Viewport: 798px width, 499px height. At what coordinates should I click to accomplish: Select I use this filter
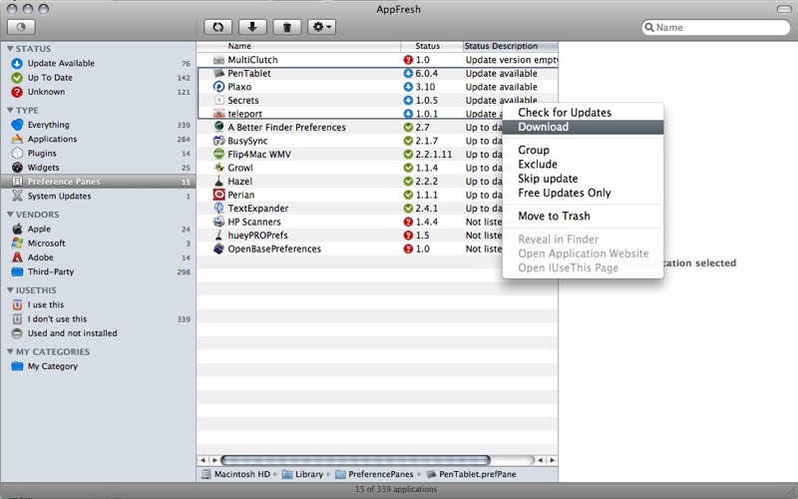98,305
